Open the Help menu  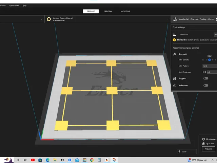pyautogui.click(x=24, y=5)
